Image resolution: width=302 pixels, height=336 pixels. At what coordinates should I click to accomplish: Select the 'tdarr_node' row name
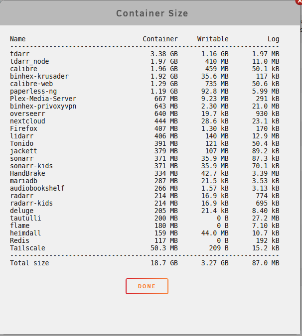point(29,61)
